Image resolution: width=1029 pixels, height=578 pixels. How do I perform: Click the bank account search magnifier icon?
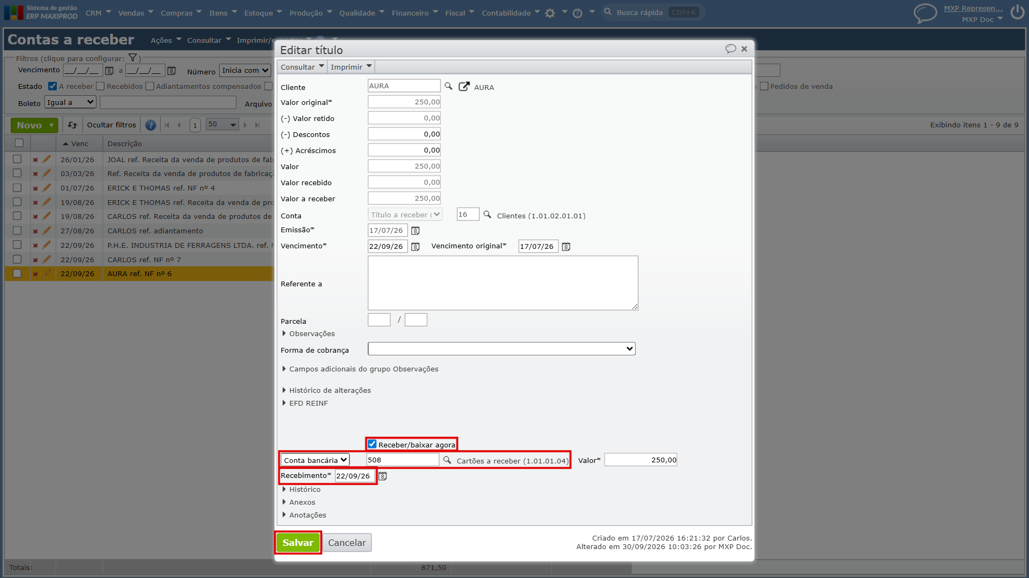[447, 460]
